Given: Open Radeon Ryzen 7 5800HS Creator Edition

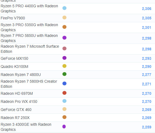Looking at the screenshot, I should pos(29,84).
